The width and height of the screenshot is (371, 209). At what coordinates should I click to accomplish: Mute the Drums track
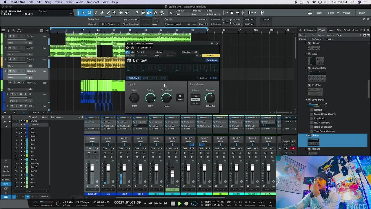[x=10, y=60]
